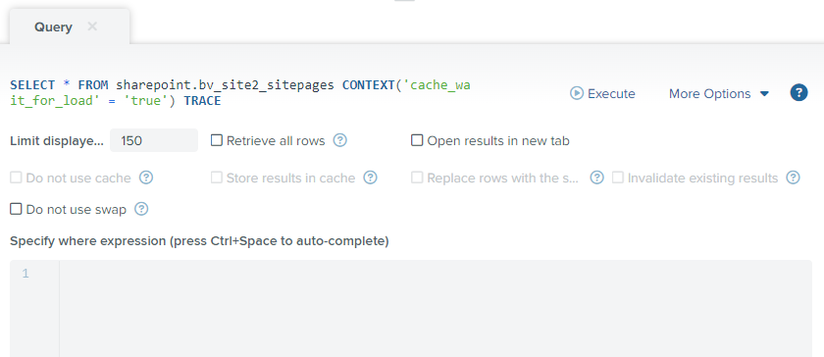This screenshot has width=824, height=357.
Task: Click the blue help question mark icon
Action: click(798, 93)
